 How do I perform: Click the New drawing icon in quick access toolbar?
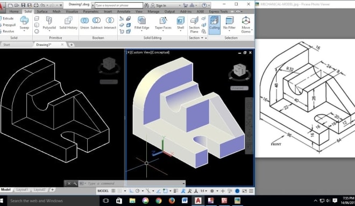[10, 5]
